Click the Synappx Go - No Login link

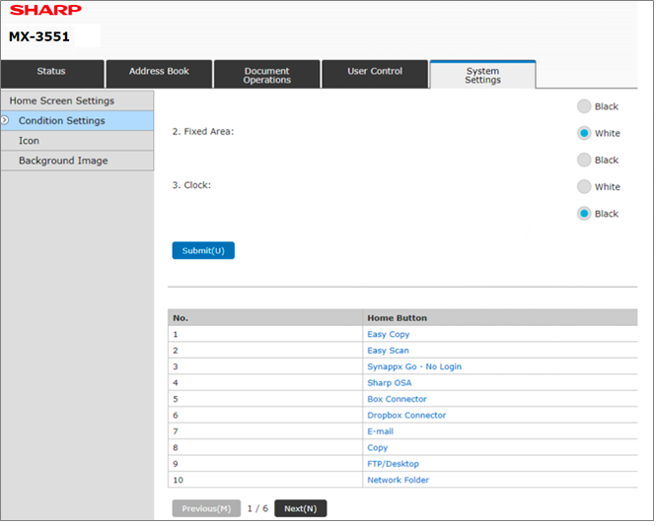coord(414,367)
